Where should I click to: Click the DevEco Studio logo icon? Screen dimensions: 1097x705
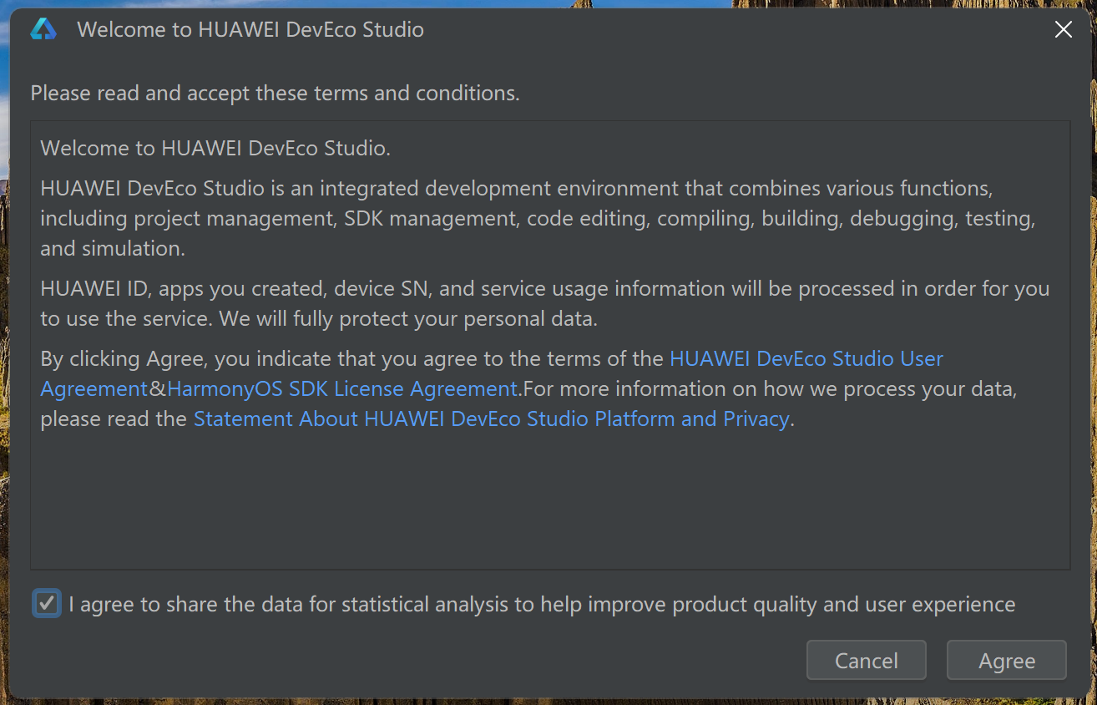[x=43, y=30]
